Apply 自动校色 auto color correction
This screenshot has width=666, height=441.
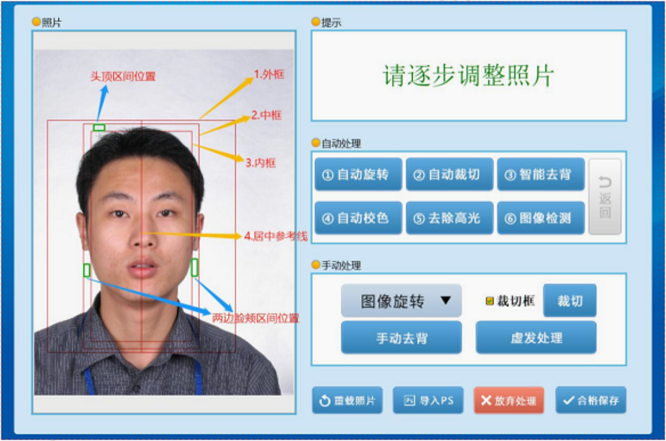(x=358, y=218)
